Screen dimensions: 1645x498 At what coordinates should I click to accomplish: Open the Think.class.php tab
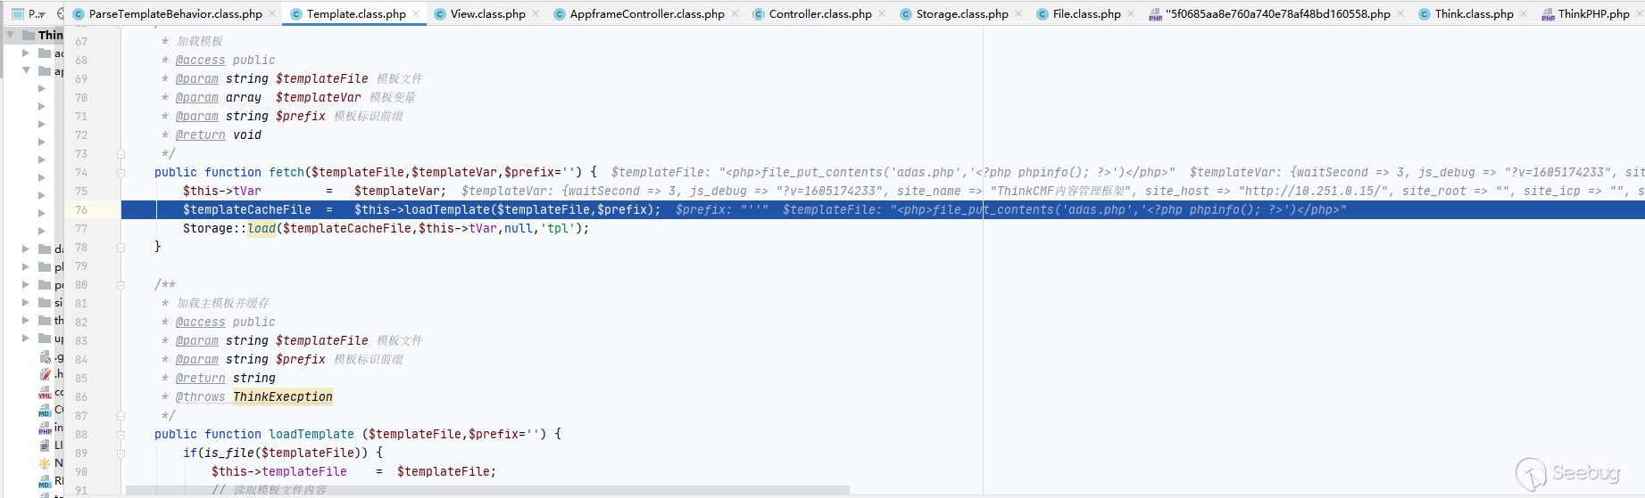(1474, 14)
